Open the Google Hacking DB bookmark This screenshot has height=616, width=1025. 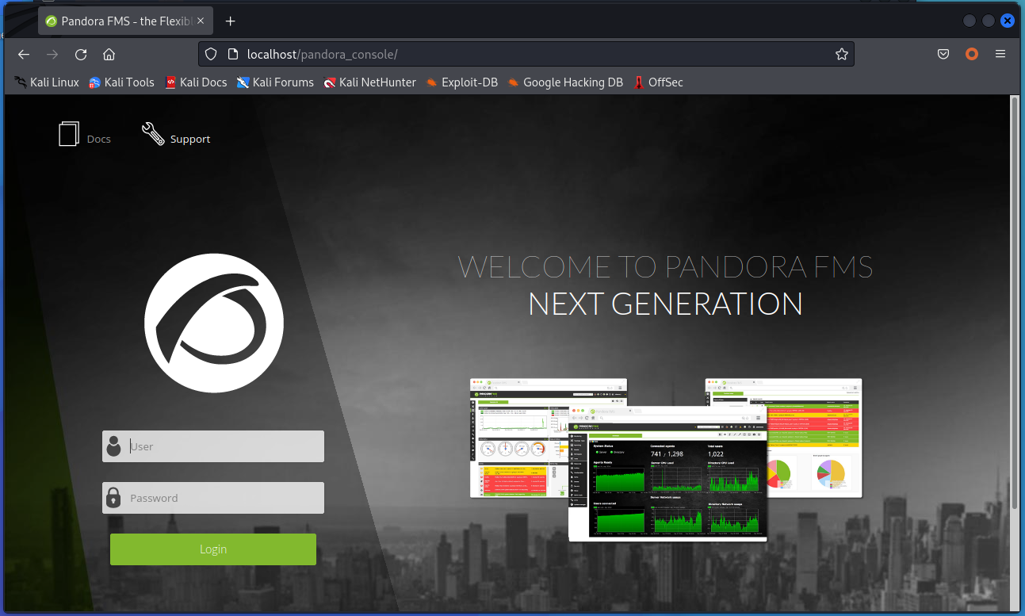tap(565, 82)
